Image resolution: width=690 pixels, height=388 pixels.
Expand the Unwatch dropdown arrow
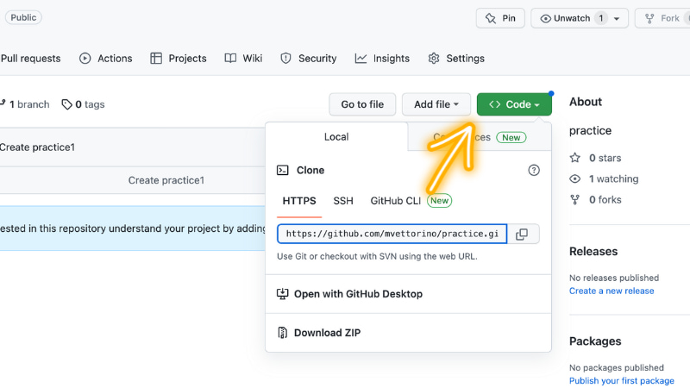617,18
